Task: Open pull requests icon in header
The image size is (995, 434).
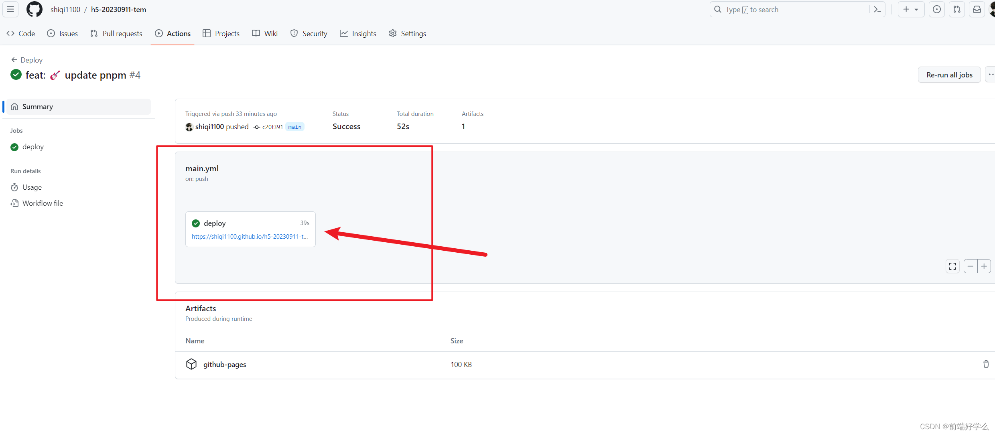Action: pyautogui.click(x=957, y=9)
